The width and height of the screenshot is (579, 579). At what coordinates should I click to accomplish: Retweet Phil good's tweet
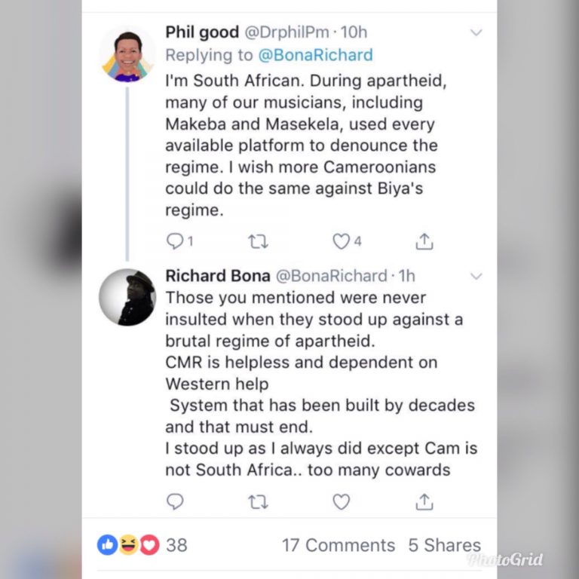click(x=257, y=241)
